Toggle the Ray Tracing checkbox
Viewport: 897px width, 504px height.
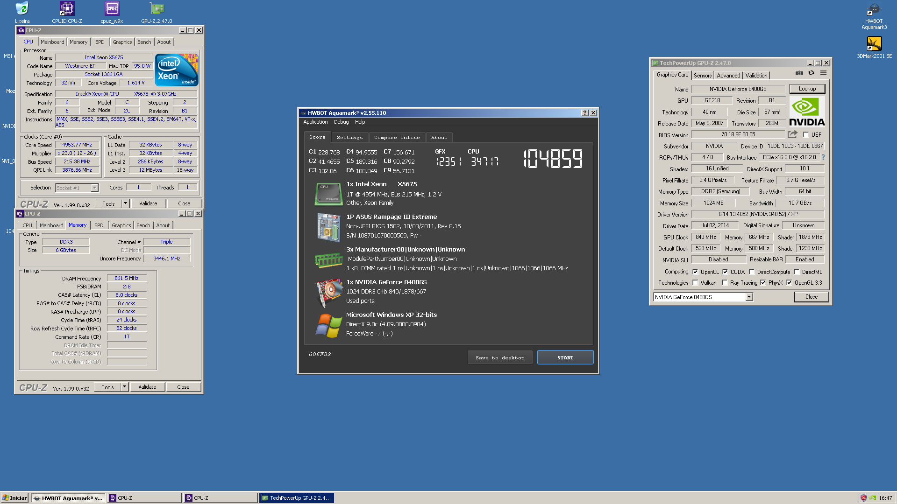[725, 283]
